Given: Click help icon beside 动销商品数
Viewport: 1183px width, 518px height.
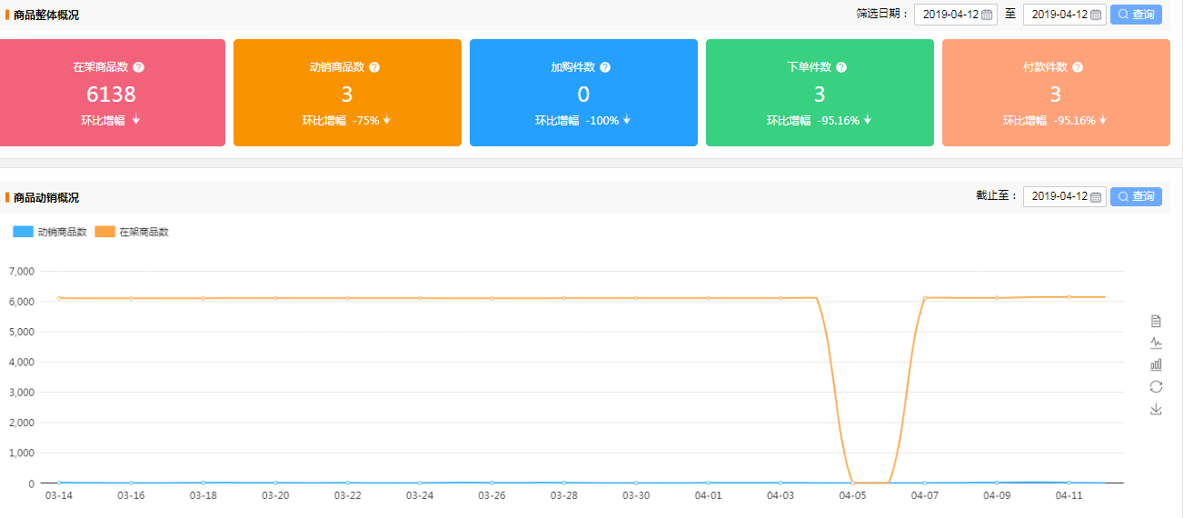Looking at the screenshot, I should (x=374, y=67).
